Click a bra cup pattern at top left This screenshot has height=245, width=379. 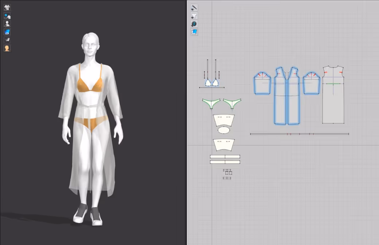click(x=208, y=83)
